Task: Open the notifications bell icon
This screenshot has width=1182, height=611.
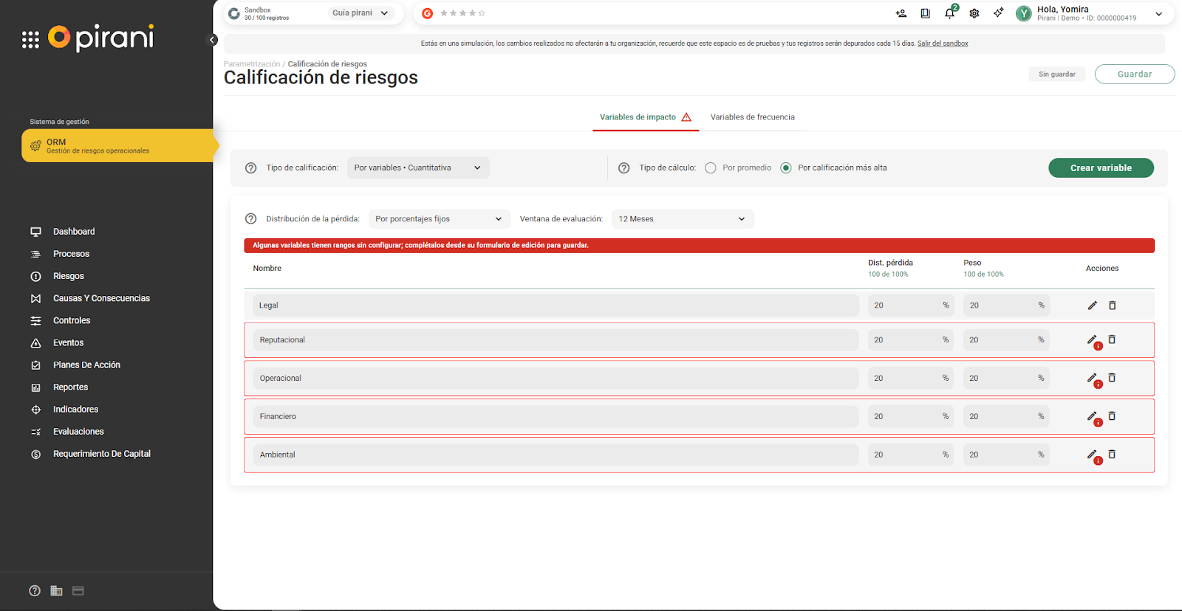Action: click(x=949, y=13)
